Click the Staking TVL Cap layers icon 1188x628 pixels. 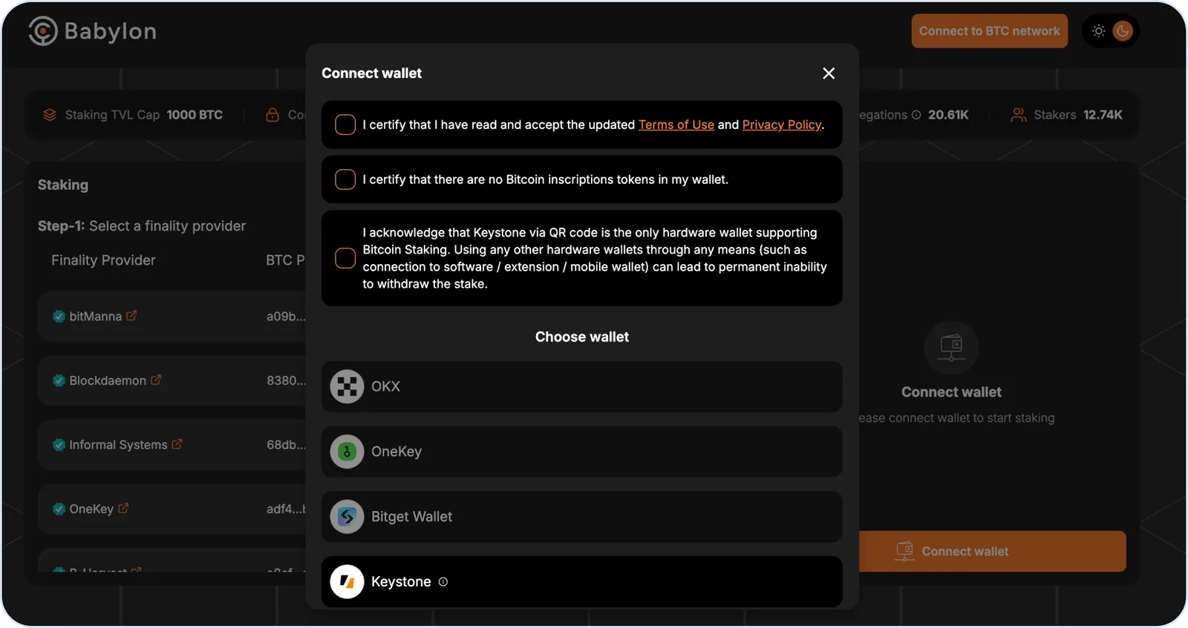click(50, 115)
